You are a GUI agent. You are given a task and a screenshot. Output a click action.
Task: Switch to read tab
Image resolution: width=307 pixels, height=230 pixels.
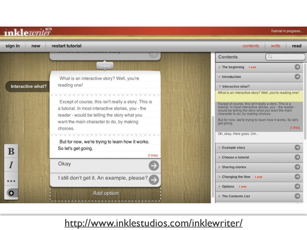[297, 46]
